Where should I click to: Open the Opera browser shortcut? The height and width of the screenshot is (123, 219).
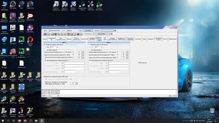[30, 41]
